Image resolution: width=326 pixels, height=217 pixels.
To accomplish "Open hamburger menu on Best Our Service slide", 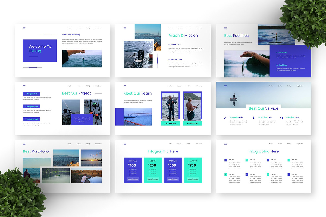I will [x=225, y=86].
